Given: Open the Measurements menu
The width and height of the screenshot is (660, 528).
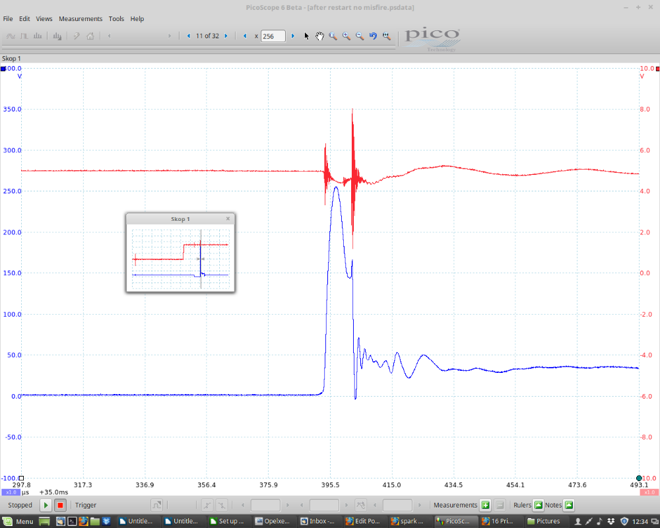Looking at the screenshot, I should pyautogui.click(x=81, y=19).
